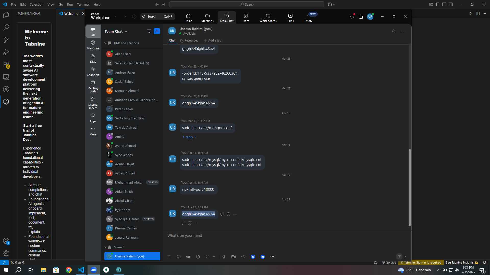The height and width of the screenshot is (275, 490).
Task: Open Zoom history clock icon
Action: pos(134,17)
